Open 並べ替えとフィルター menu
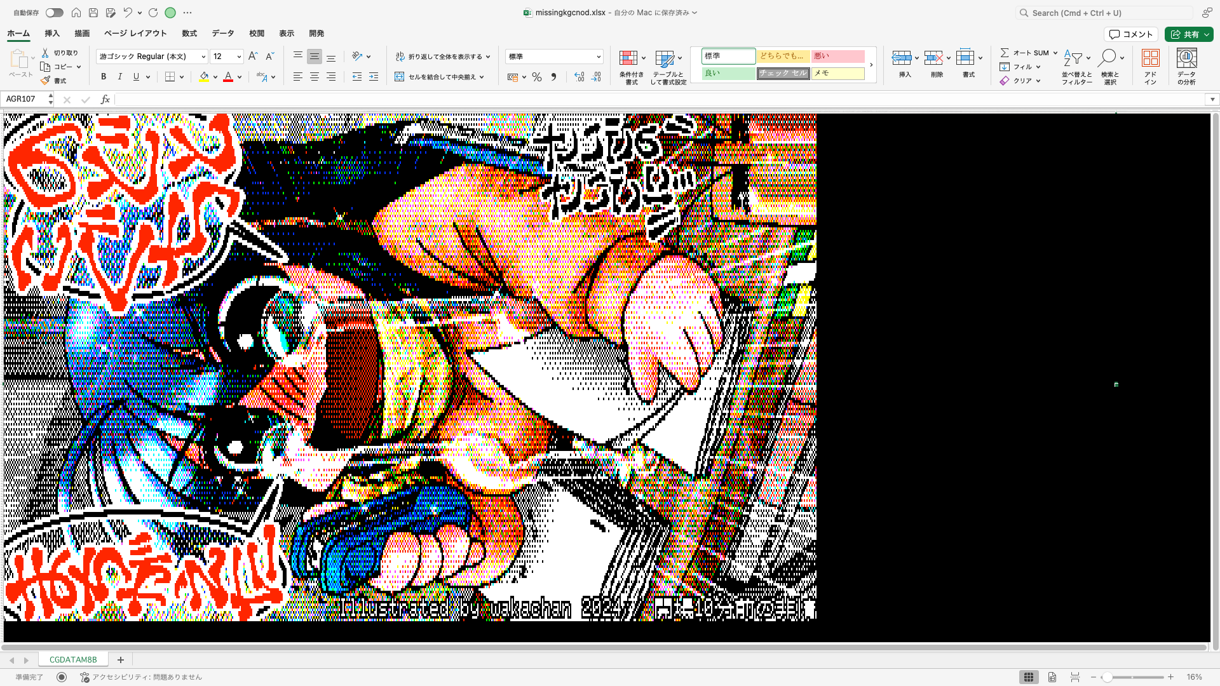This screenshot has height=686, width=1220. click(1076, 67)
